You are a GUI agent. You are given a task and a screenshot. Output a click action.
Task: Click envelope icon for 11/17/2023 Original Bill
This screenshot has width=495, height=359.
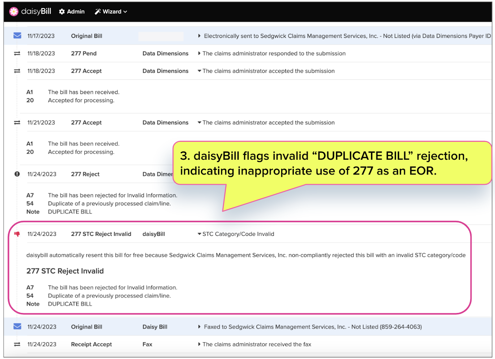[x=17, y=36]
